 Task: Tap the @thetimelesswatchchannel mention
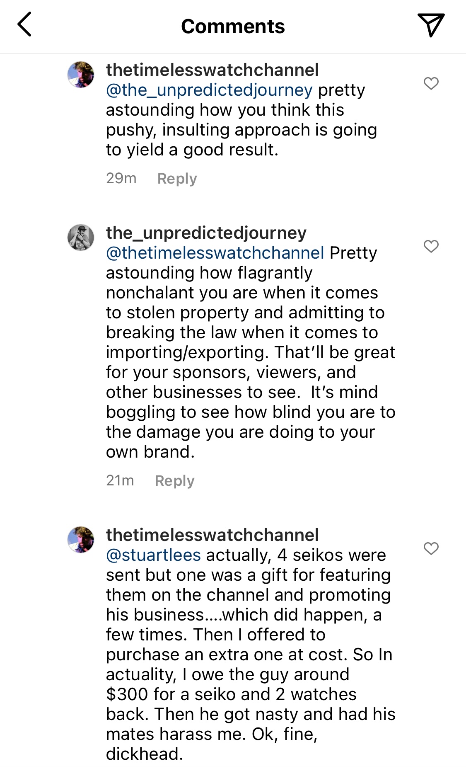point(215,253)
